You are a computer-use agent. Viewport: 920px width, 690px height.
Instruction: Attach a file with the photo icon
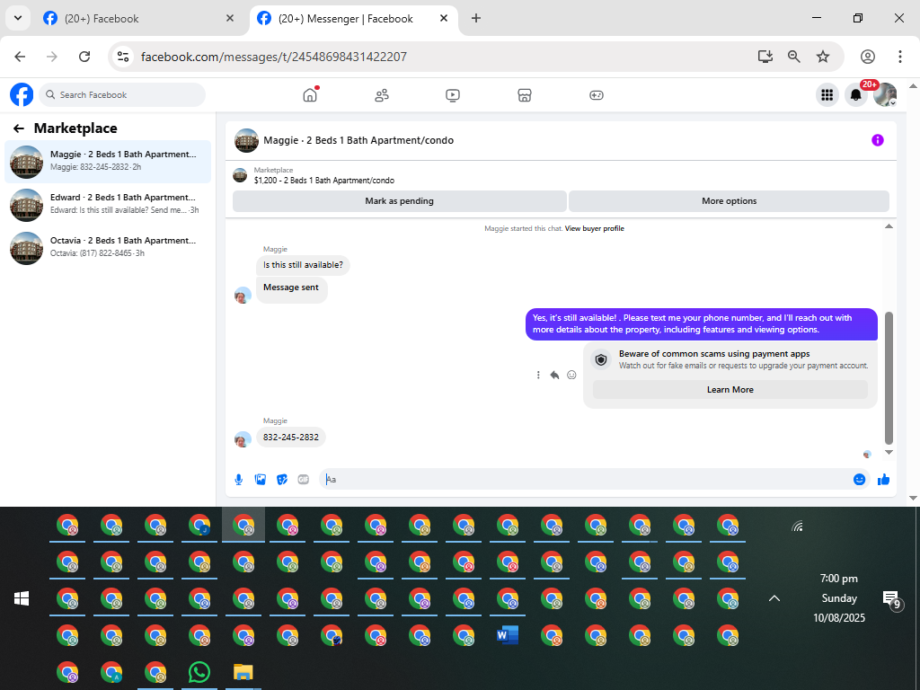[x=261, y=480]
